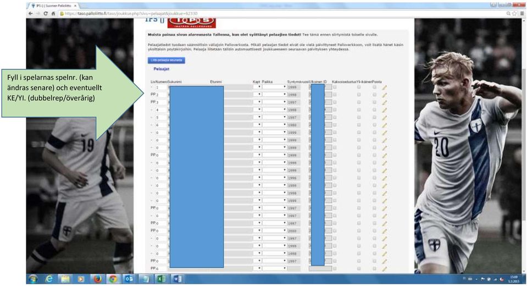Screen dimensions: 527x286
Task: Expand the Kapt dropdown for player number 2
Action: click(257, 95)
